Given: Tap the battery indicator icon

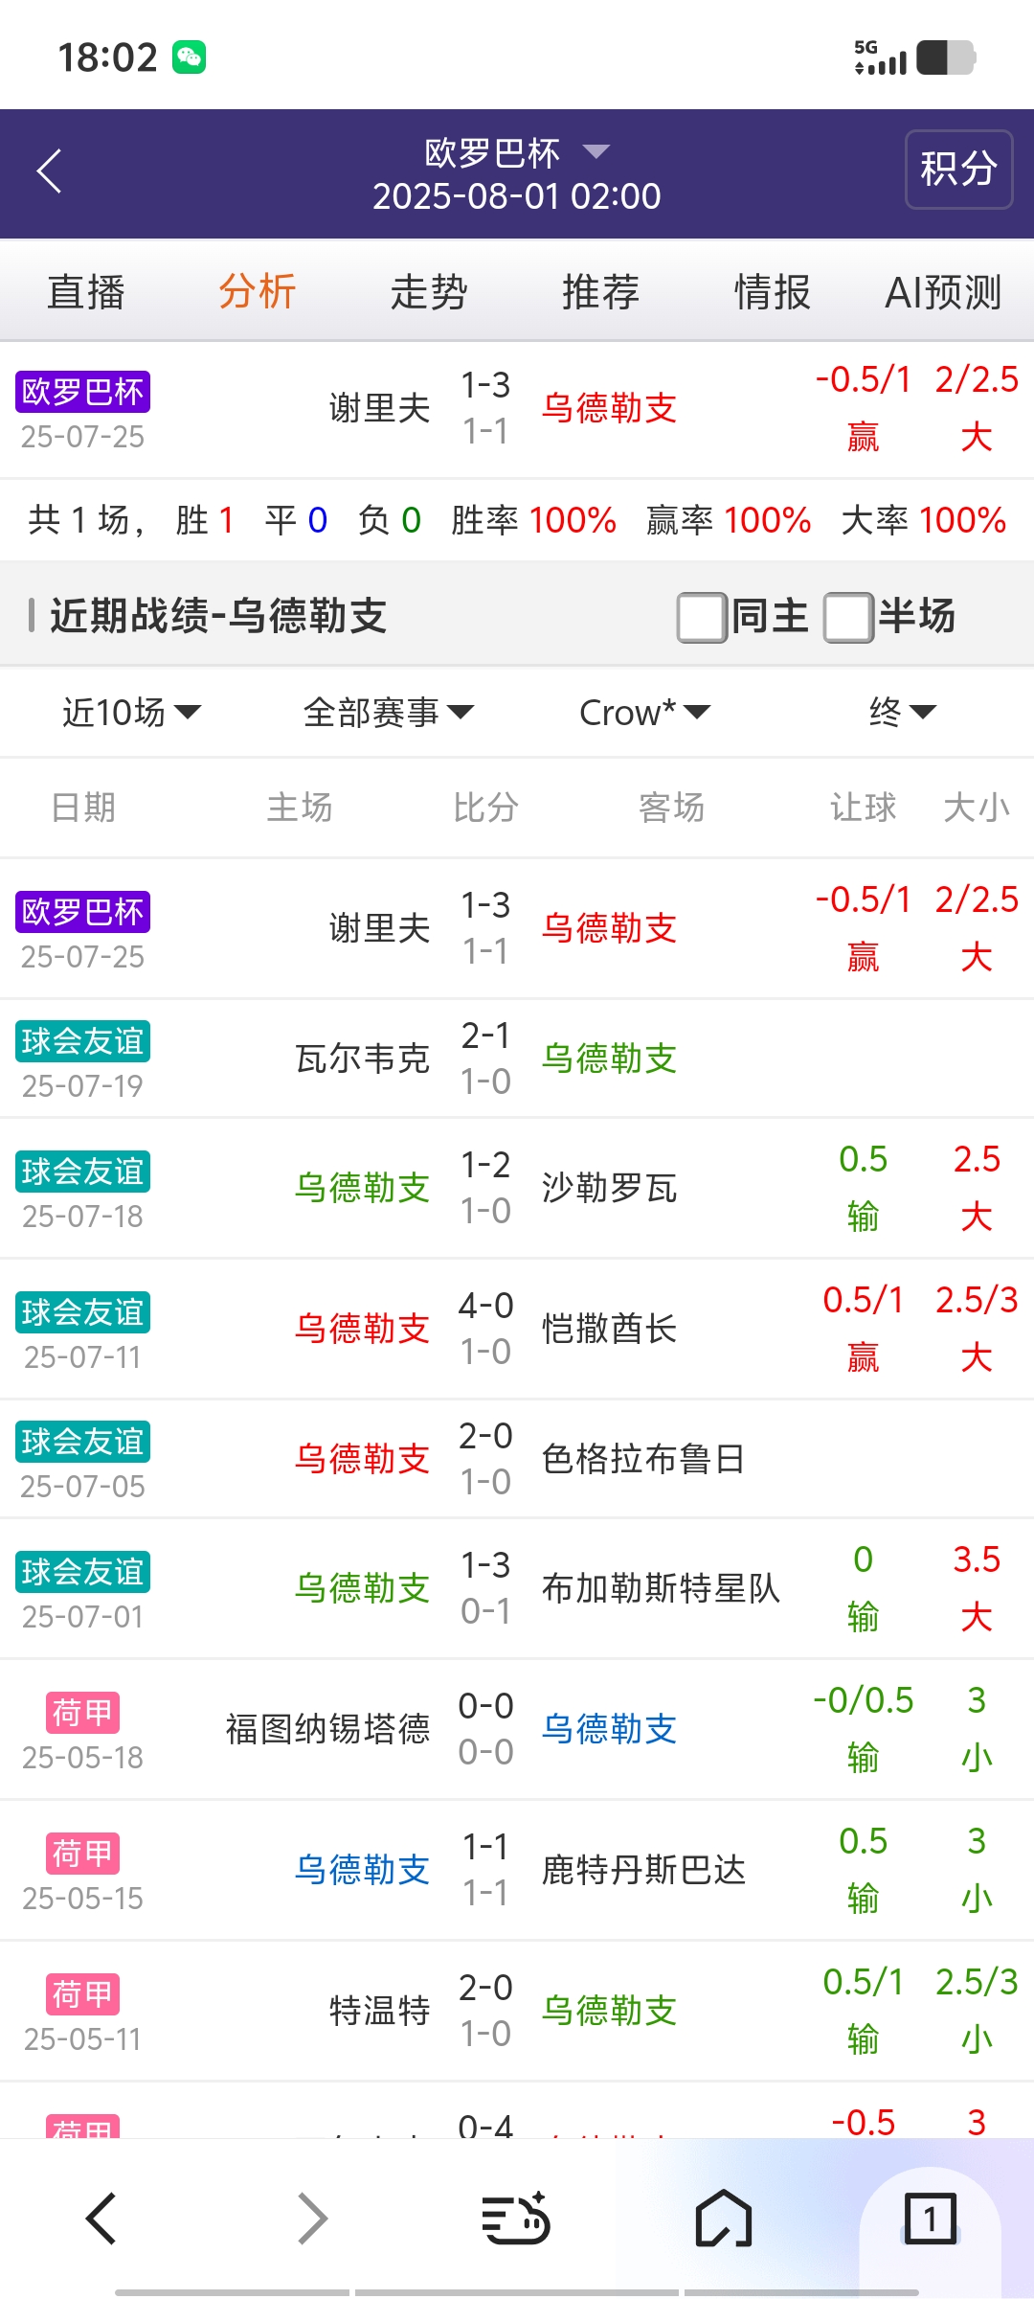Looking at the screenshot, I should click(945, 57).
